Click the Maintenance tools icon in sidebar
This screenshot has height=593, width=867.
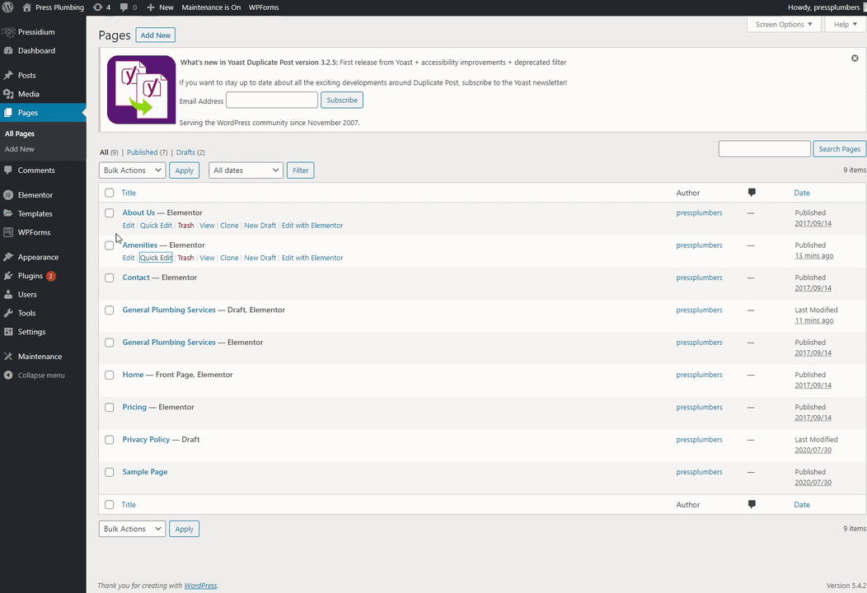[x=8, y=357]
